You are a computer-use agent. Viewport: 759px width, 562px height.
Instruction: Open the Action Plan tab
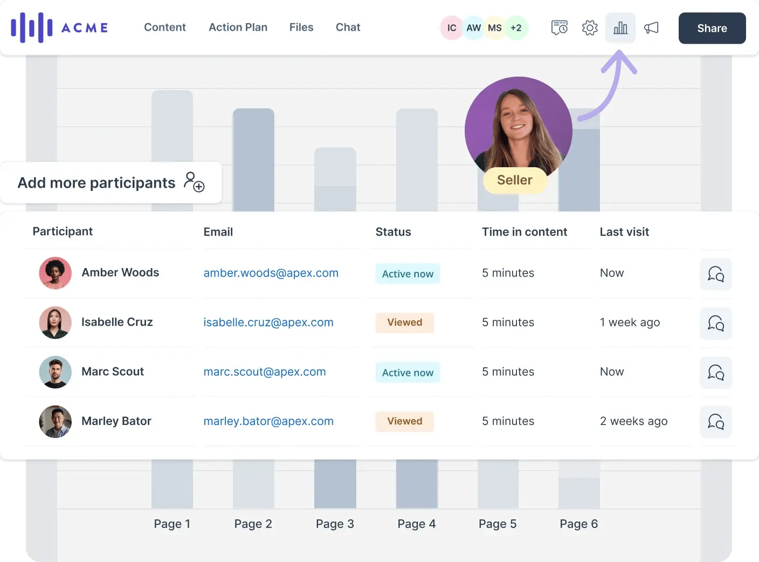point(238,27)
